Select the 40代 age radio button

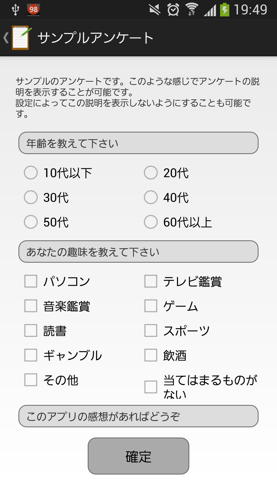[151, 197]
